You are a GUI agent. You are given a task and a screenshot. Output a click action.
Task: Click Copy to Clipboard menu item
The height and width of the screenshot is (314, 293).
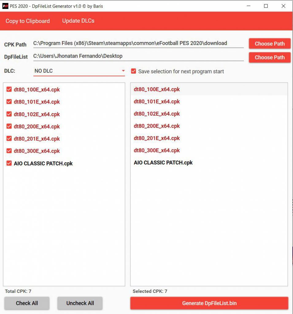[28, 21]
